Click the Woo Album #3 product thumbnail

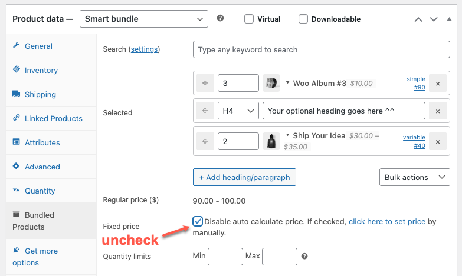coord(271,83)
